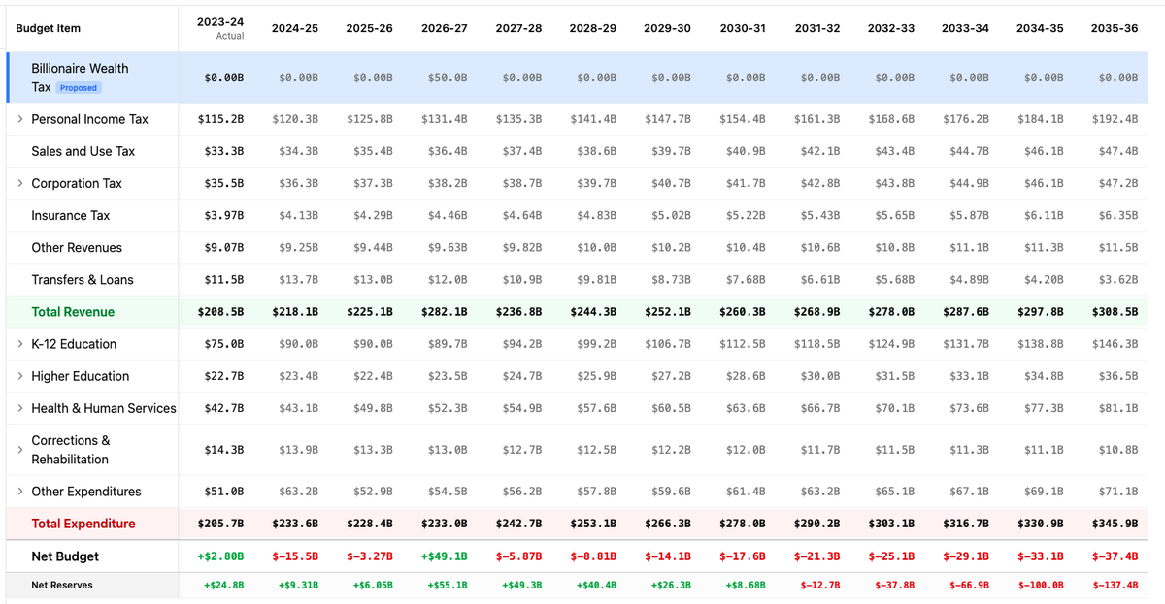
Task: Expand the Corporation Tax row chevron
Action: coord(19,183)
